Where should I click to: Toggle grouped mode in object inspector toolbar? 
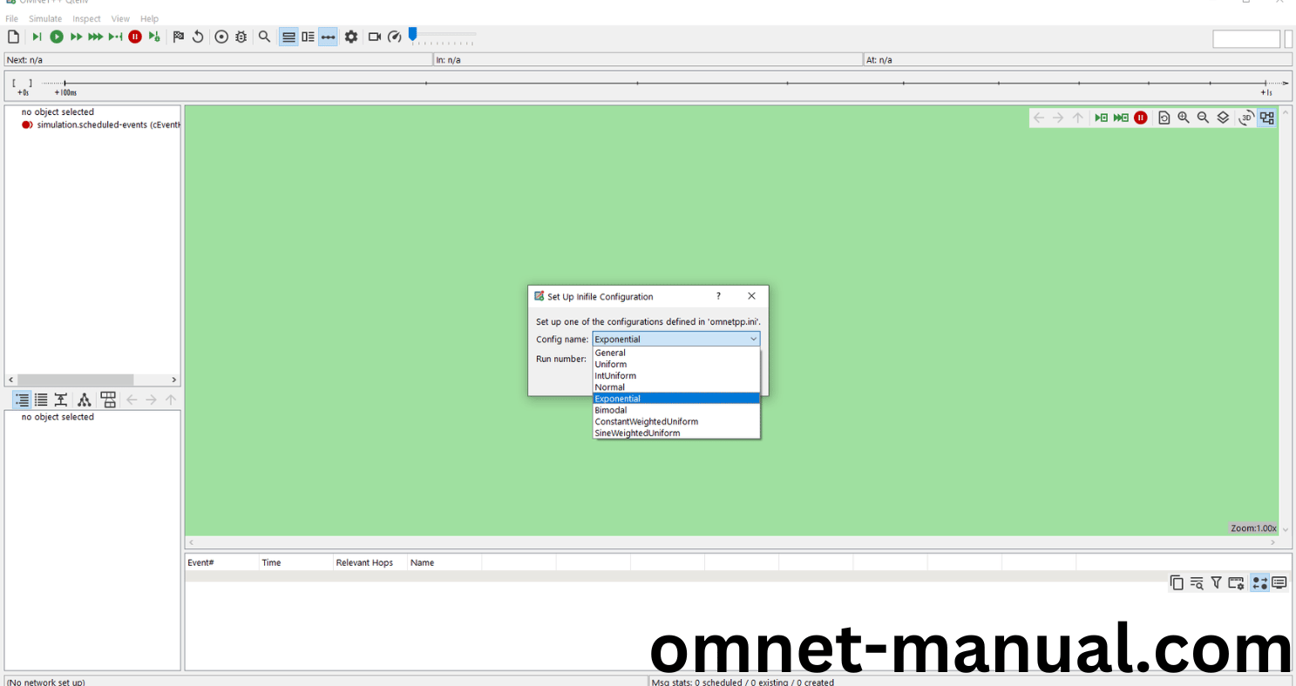(x=21, y=400)
